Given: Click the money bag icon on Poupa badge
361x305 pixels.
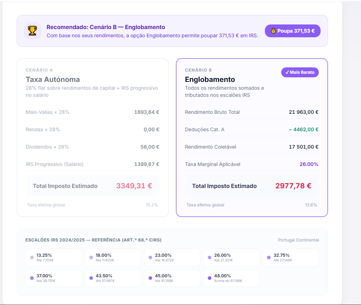Looking at the screenshot, I should tap(273, 31).
